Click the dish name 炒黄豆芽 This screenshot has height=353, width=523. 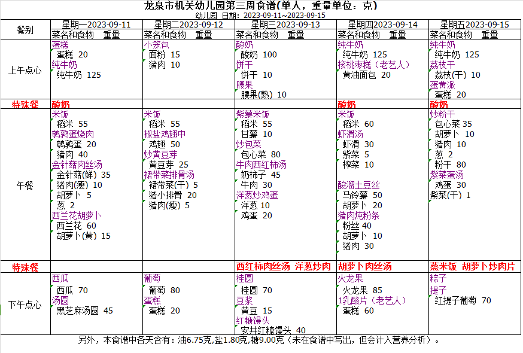pyautogui.click(x=160, y=154)
